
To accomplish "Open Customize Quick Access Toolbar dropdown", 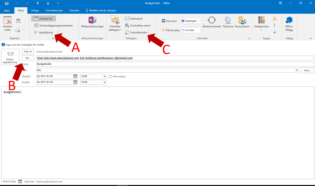I will coord(58,3).
